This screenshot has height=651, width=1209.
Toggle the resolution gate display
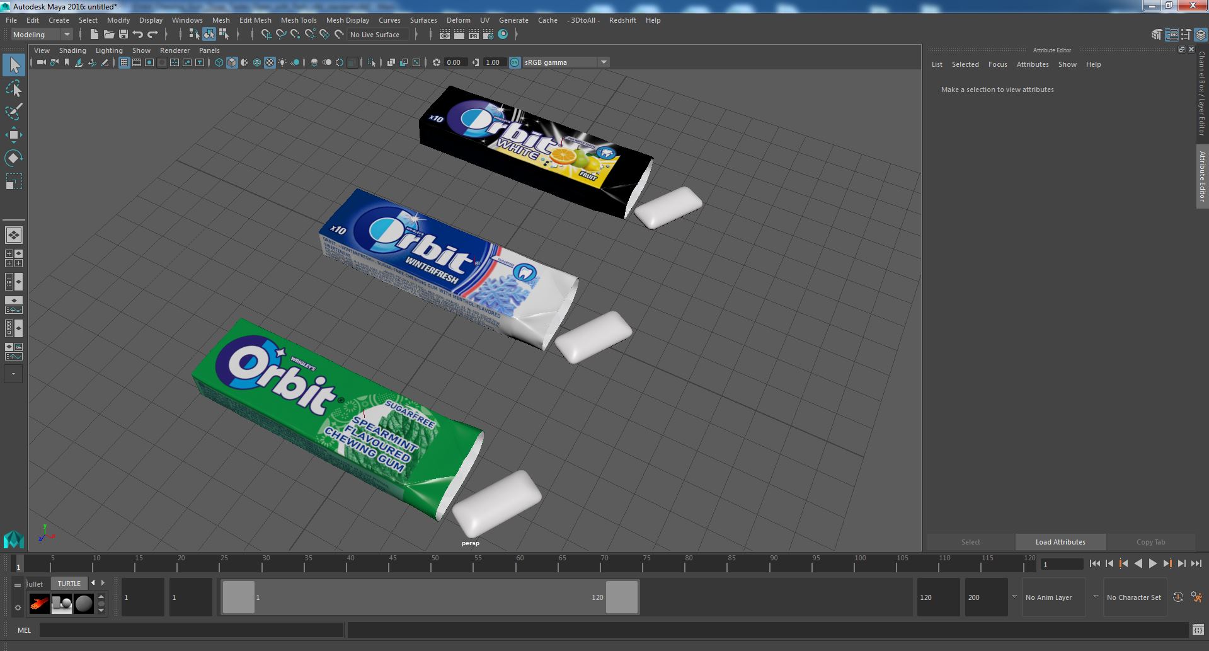(149, 62)
